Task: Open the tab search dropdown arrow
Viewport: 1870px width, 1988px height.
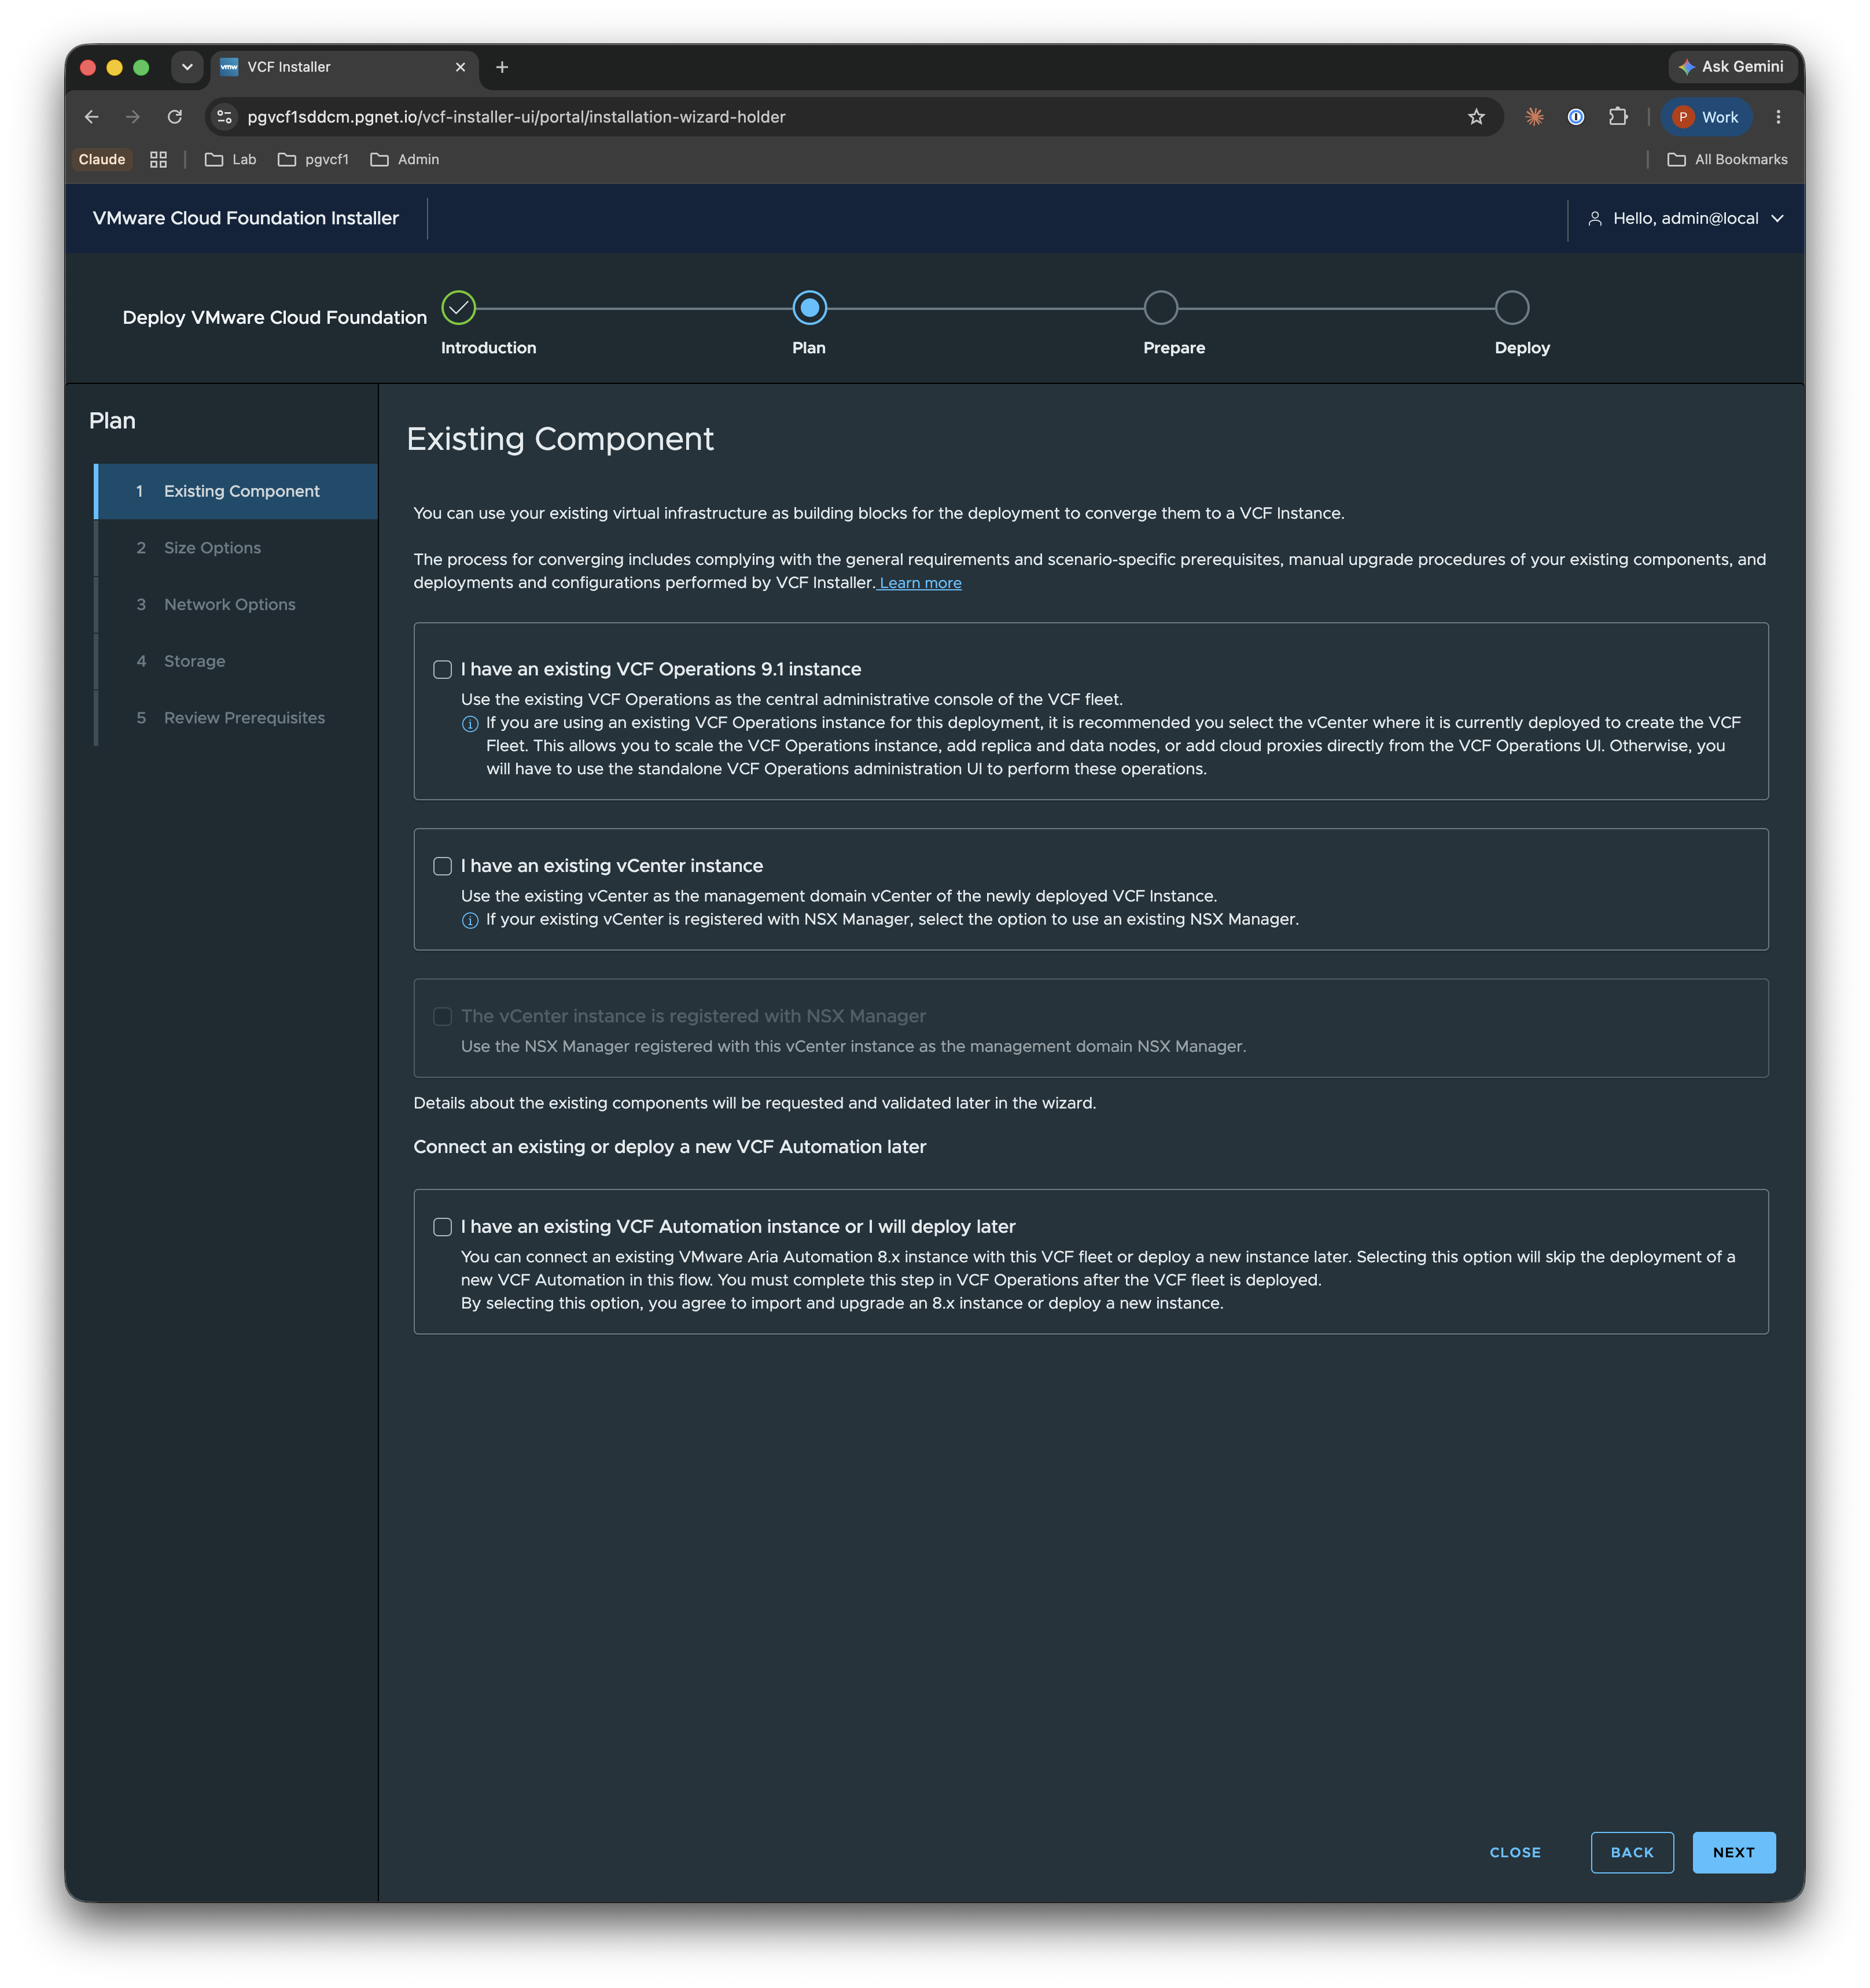Action: point(186,67)
